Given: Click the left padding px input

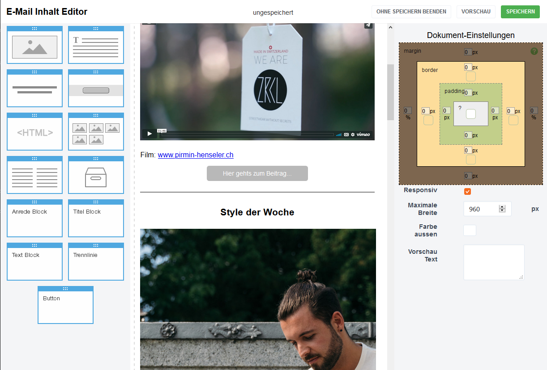Looking at the screenshot, I should tap(447, 110).
